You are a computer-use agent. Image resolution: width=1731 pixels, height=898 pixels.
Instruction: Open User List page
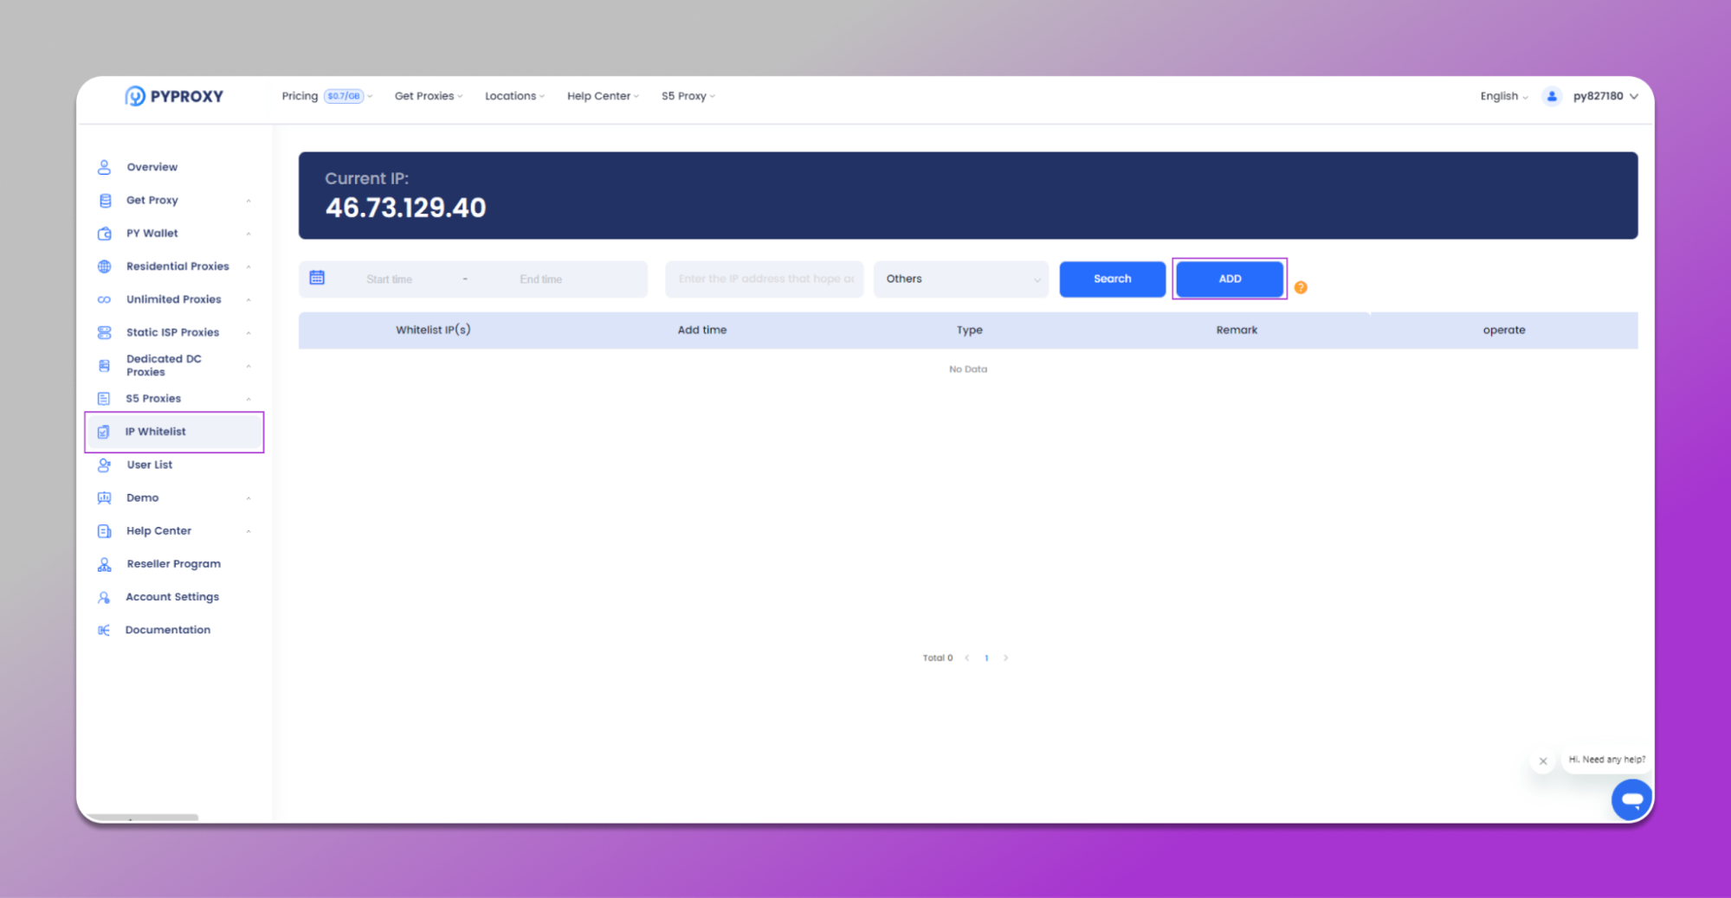coord(150,465)
